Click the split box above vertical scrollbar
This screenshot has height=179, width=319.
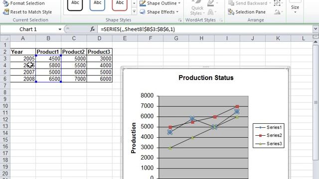click(x=316, y=37)
